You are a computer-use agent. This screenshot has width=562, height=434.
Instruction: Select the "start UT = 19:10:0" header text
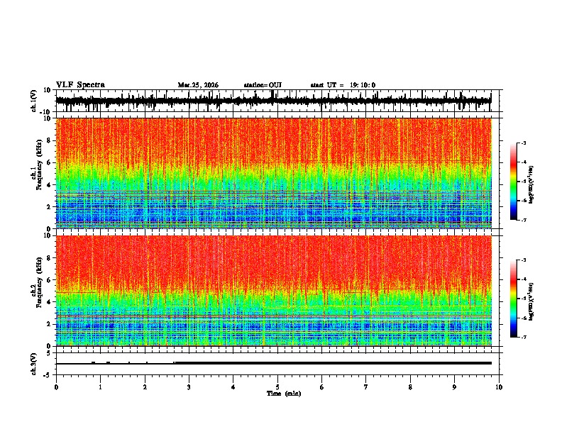pos(343,85)
